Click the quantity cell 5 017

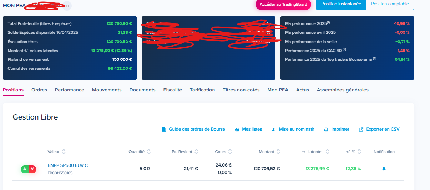point(145,169)
